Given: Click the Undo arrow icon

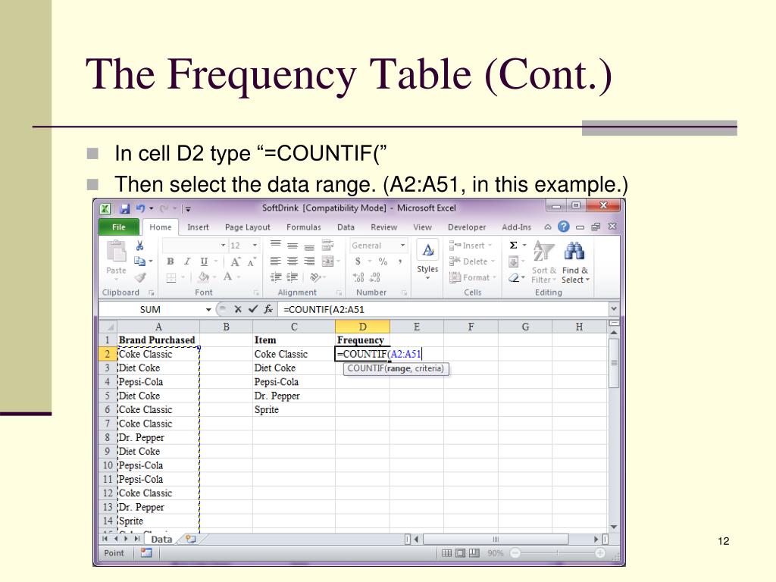Looking at the screenshot, I should click(141, 208).
